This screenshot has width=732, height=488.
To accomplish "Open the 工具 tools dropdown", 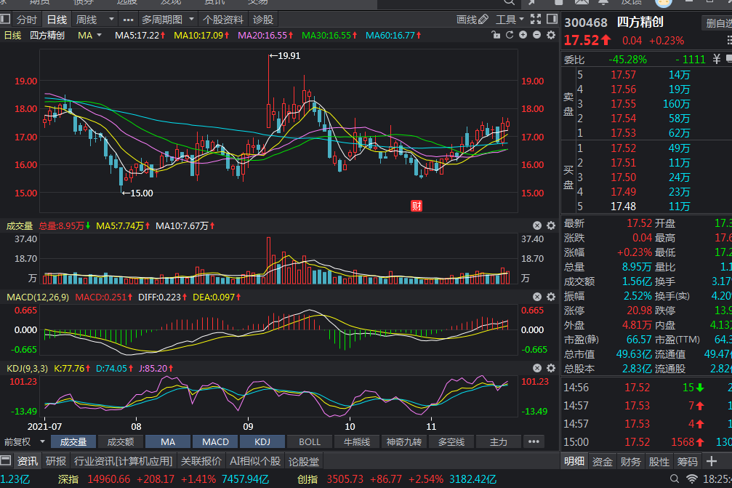I will pyautogui.click(x=510, y=20).
